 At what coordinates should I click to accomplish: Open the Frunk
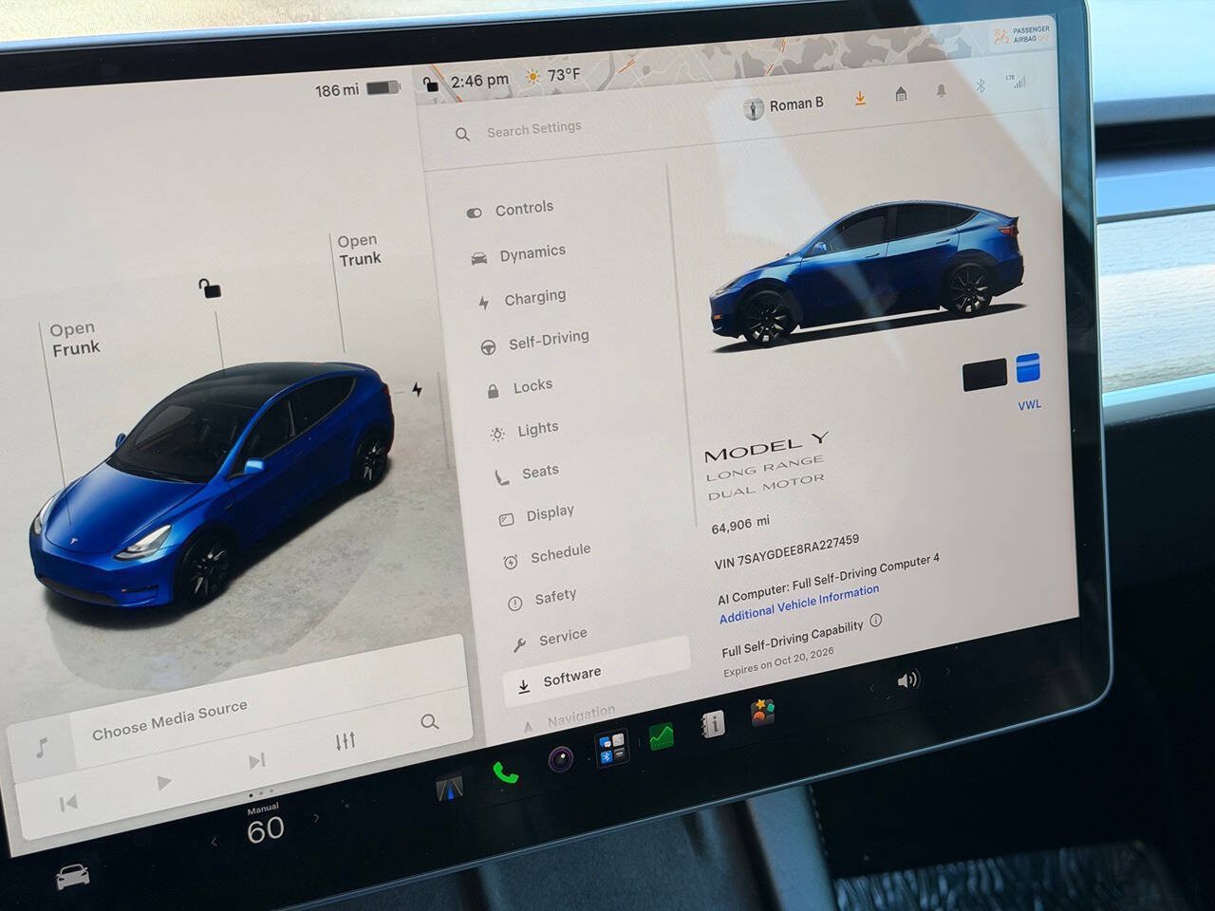click(x=75, y=340)
